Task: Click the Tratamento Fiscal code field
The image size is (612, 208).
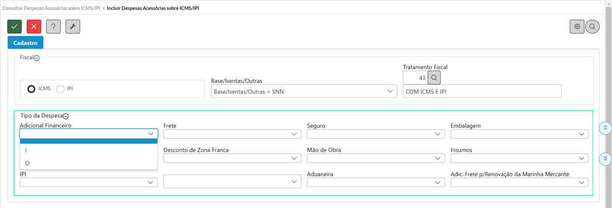Action: (415, 78)
